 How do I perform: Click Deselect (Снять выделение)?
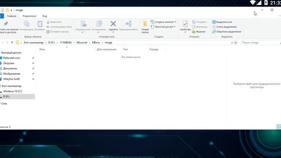point(224,27)
